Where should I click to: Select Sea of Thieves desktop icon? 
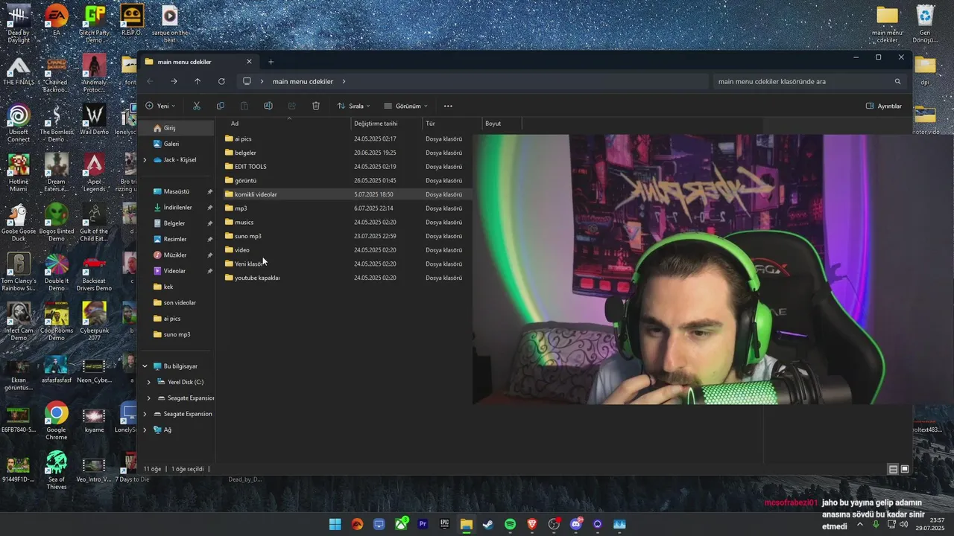(57, 470)
